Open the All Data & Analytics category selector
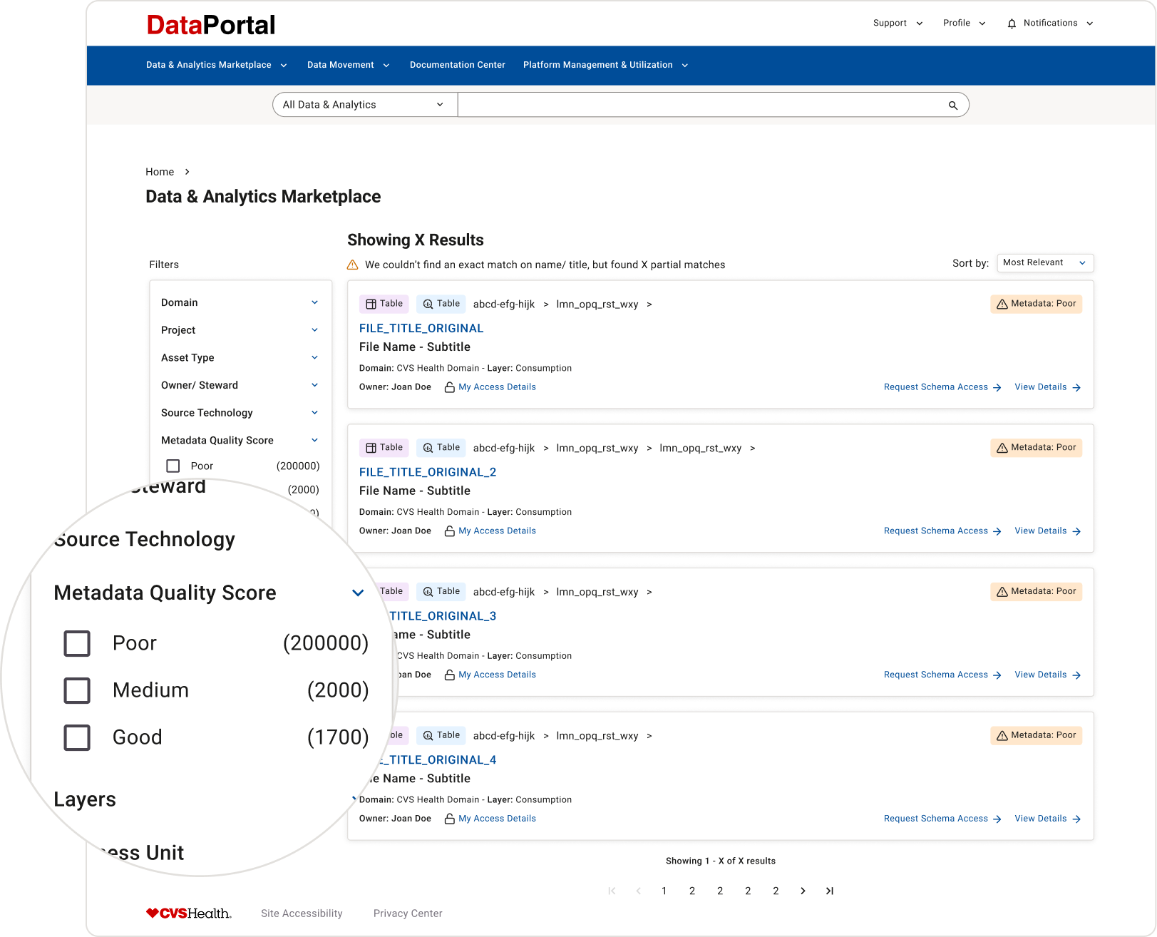Screen dimensions: 1157x937 tap(364, 104)
